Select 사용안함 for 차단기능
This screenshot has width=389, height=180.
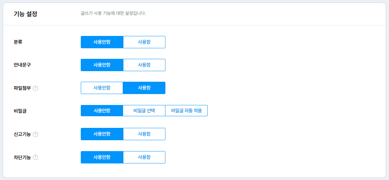click(x=102, y=157)
